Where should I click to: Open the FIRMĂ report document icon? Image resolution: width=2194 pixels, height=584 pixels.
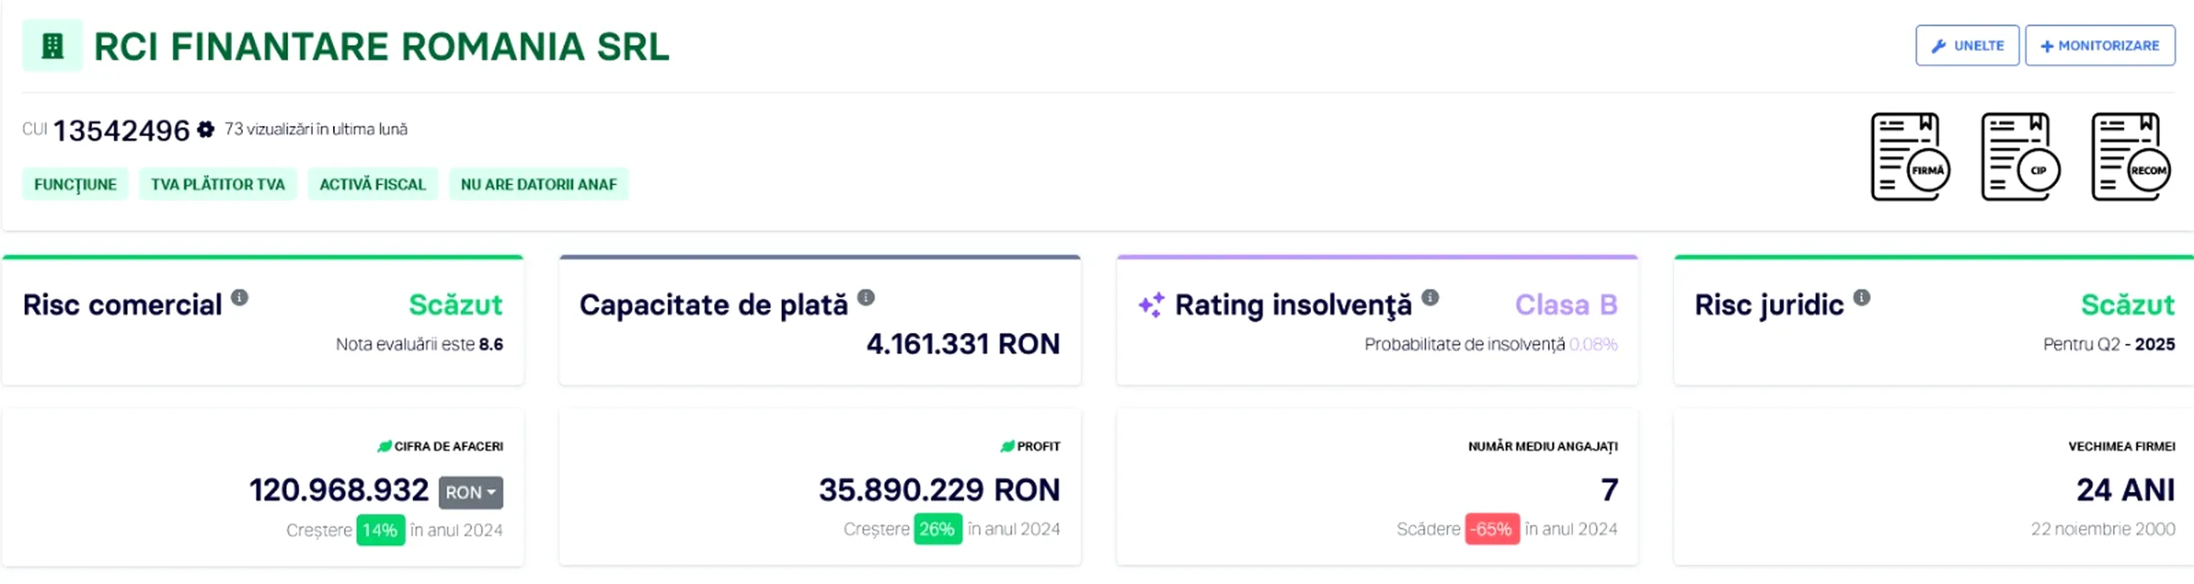pyautogui.click(x=1909, y=158)
